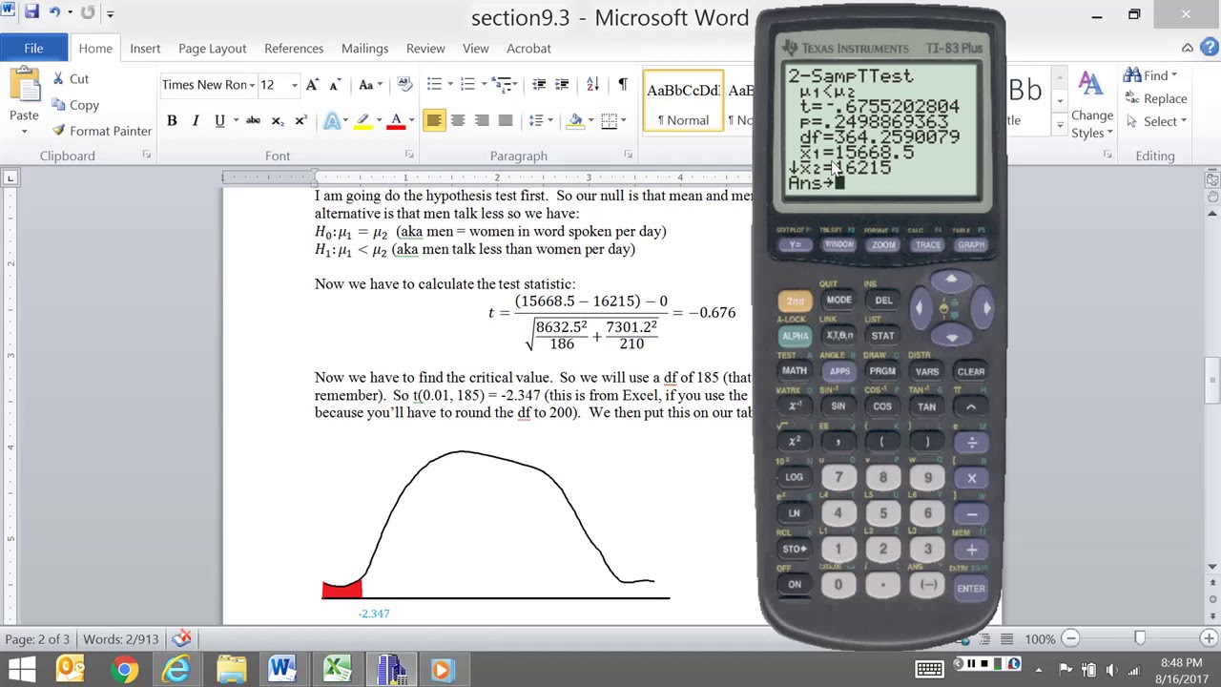
Task: Toggle bold formatting
Action: coord(172,120)
